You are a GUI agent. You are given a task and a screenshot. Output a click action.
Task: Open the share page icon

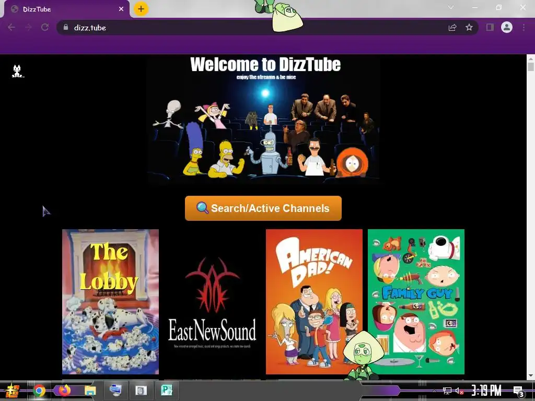click(452, 27)
